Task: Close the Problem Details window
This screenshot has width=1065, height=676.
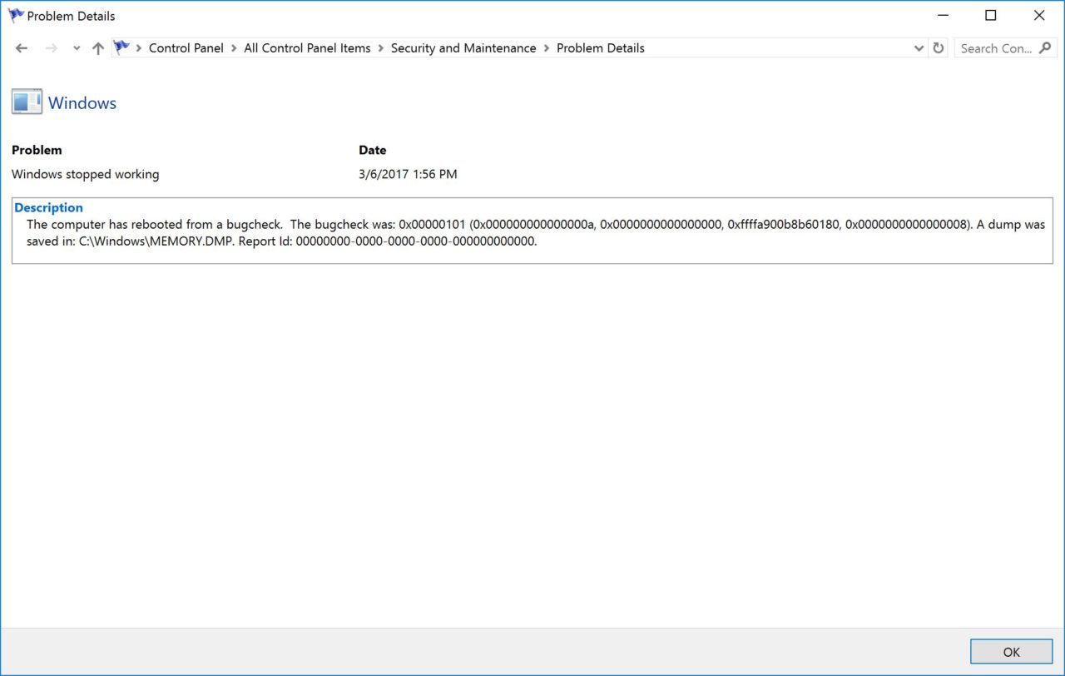Action: point(1039,15)
